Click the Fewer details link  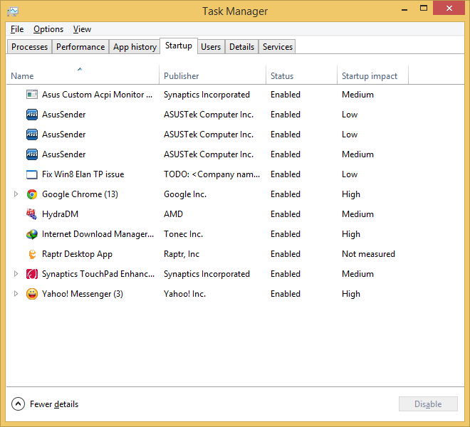54,404
